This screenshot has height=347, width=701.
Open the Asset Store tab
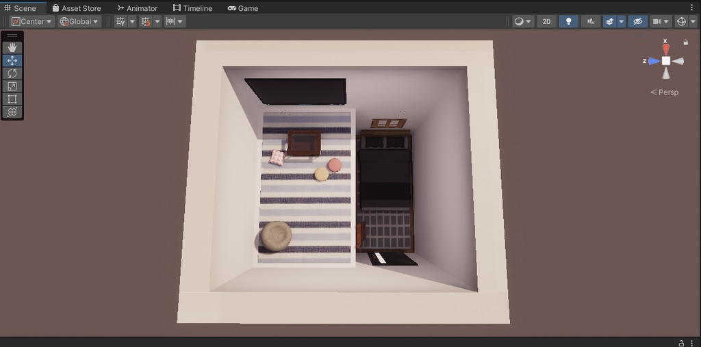[x=77, y=8]
